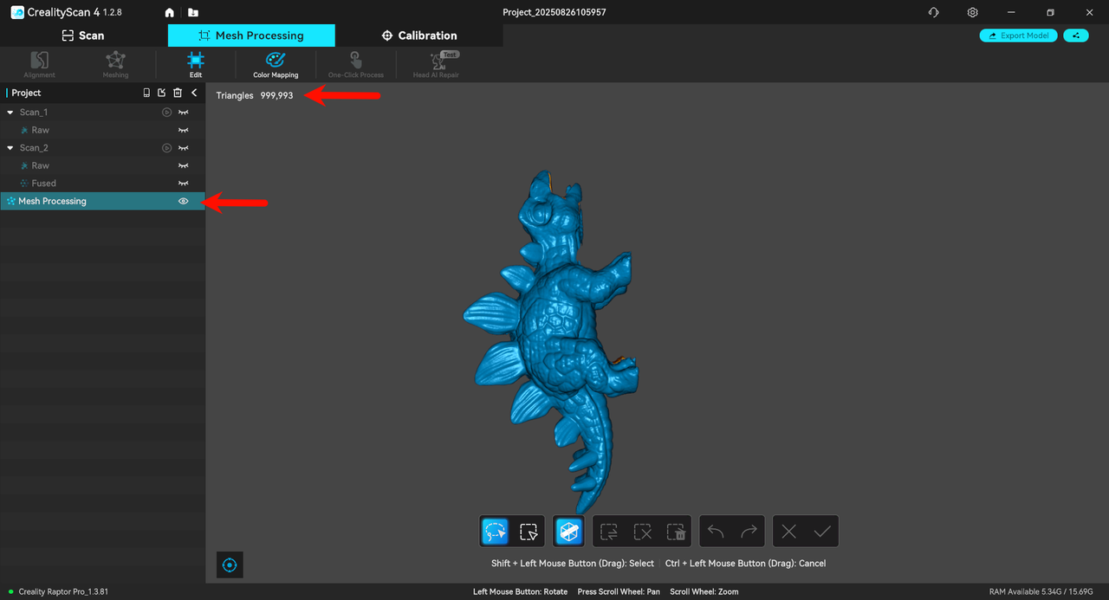Switch to the Scan tab
The image size is (1109, 600).
(83, 35)
